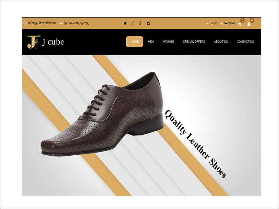279x209 pixels.
Task: Open the CONTACT US page
Action: tap(245, 42)
